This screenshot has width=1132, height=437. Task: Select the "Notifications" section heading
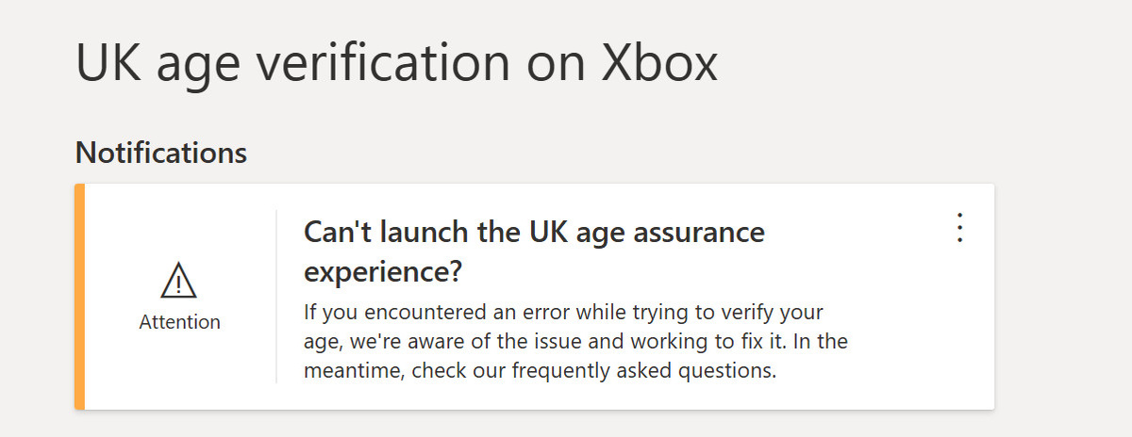point(160,152)
